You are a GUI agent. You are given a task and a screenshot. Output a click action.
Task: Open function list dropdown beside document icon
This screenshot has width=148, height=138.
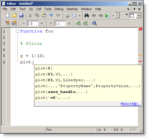[x=79, y=16]
